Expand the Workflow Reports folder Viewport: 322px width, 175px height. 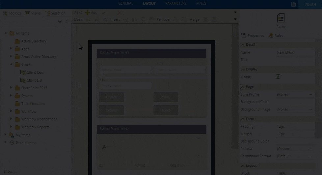coord(11,127)
